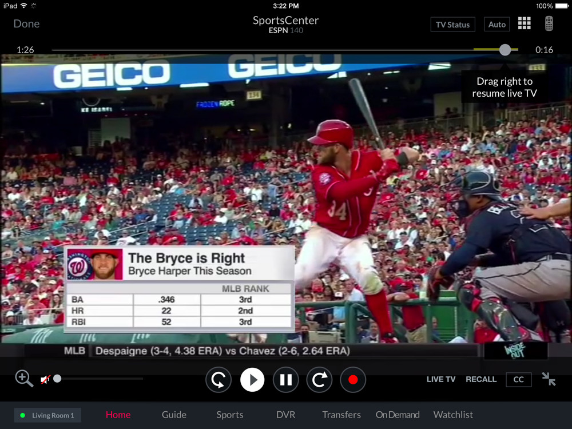Click the Wi-Fi icon in status bar
572x429 pixels.
[x=23, y=6]
